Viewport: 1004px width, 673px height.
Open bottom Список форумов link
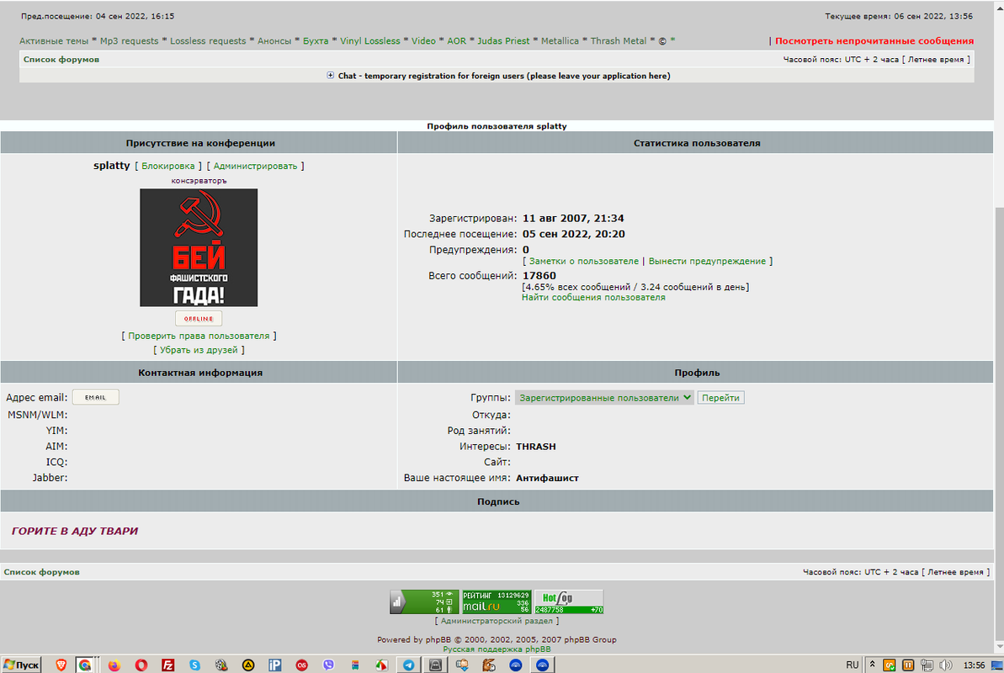(x=41, y=572)
